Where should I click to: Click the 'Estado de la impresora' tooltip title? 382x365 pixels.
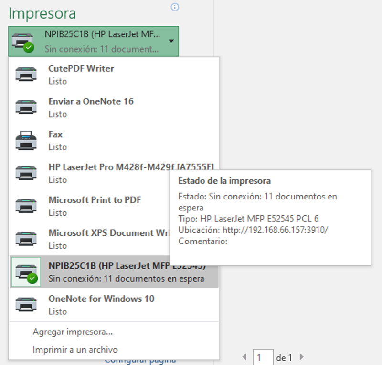pyautogui.click(x=224, y=181)
